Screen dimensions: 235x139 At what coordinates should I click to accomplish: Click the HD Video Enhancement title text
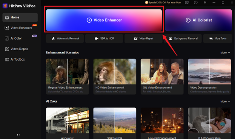point(110,87)
